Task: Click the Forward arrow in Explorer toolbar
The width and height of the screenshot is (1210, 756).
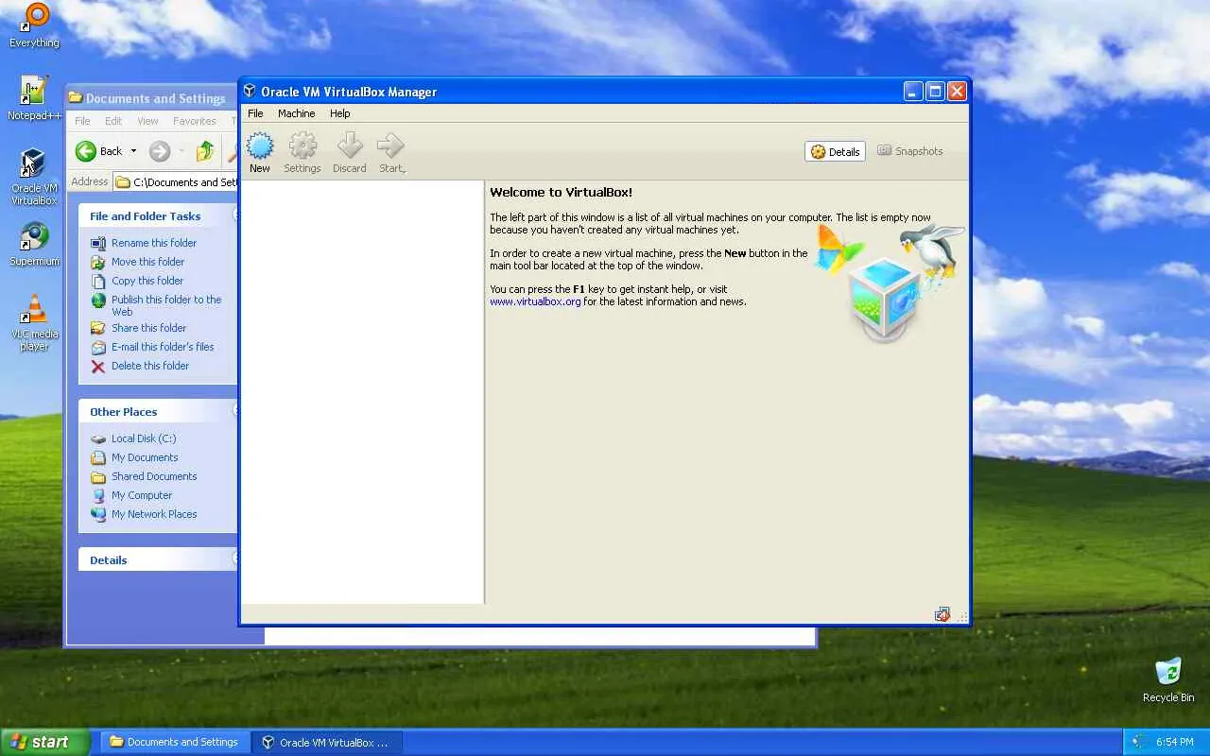Action: click(160, 151)
